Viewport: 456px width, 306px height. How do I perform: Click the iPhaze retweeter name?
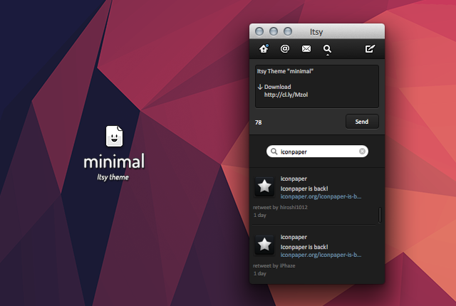[x=287, y=265]
